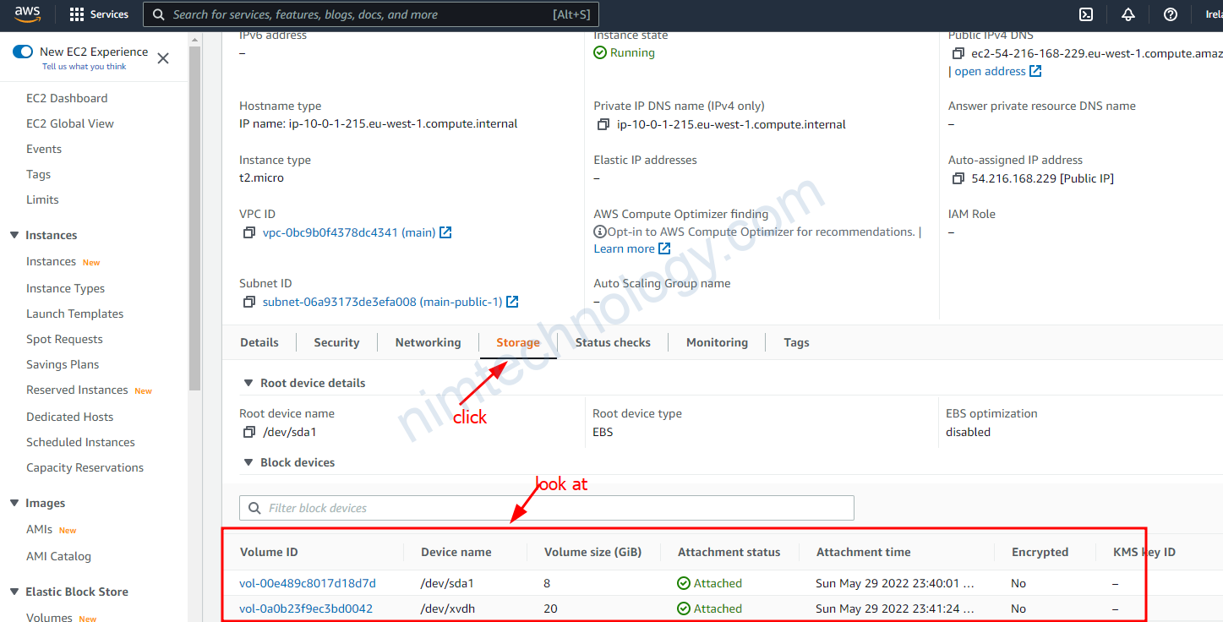Collapse the Images sidebar group
The width and height of the screenshot is (1223, 622).
[x=14, y=503]
